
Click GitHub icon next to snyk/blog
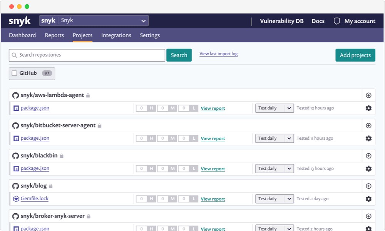click(15, 186)
